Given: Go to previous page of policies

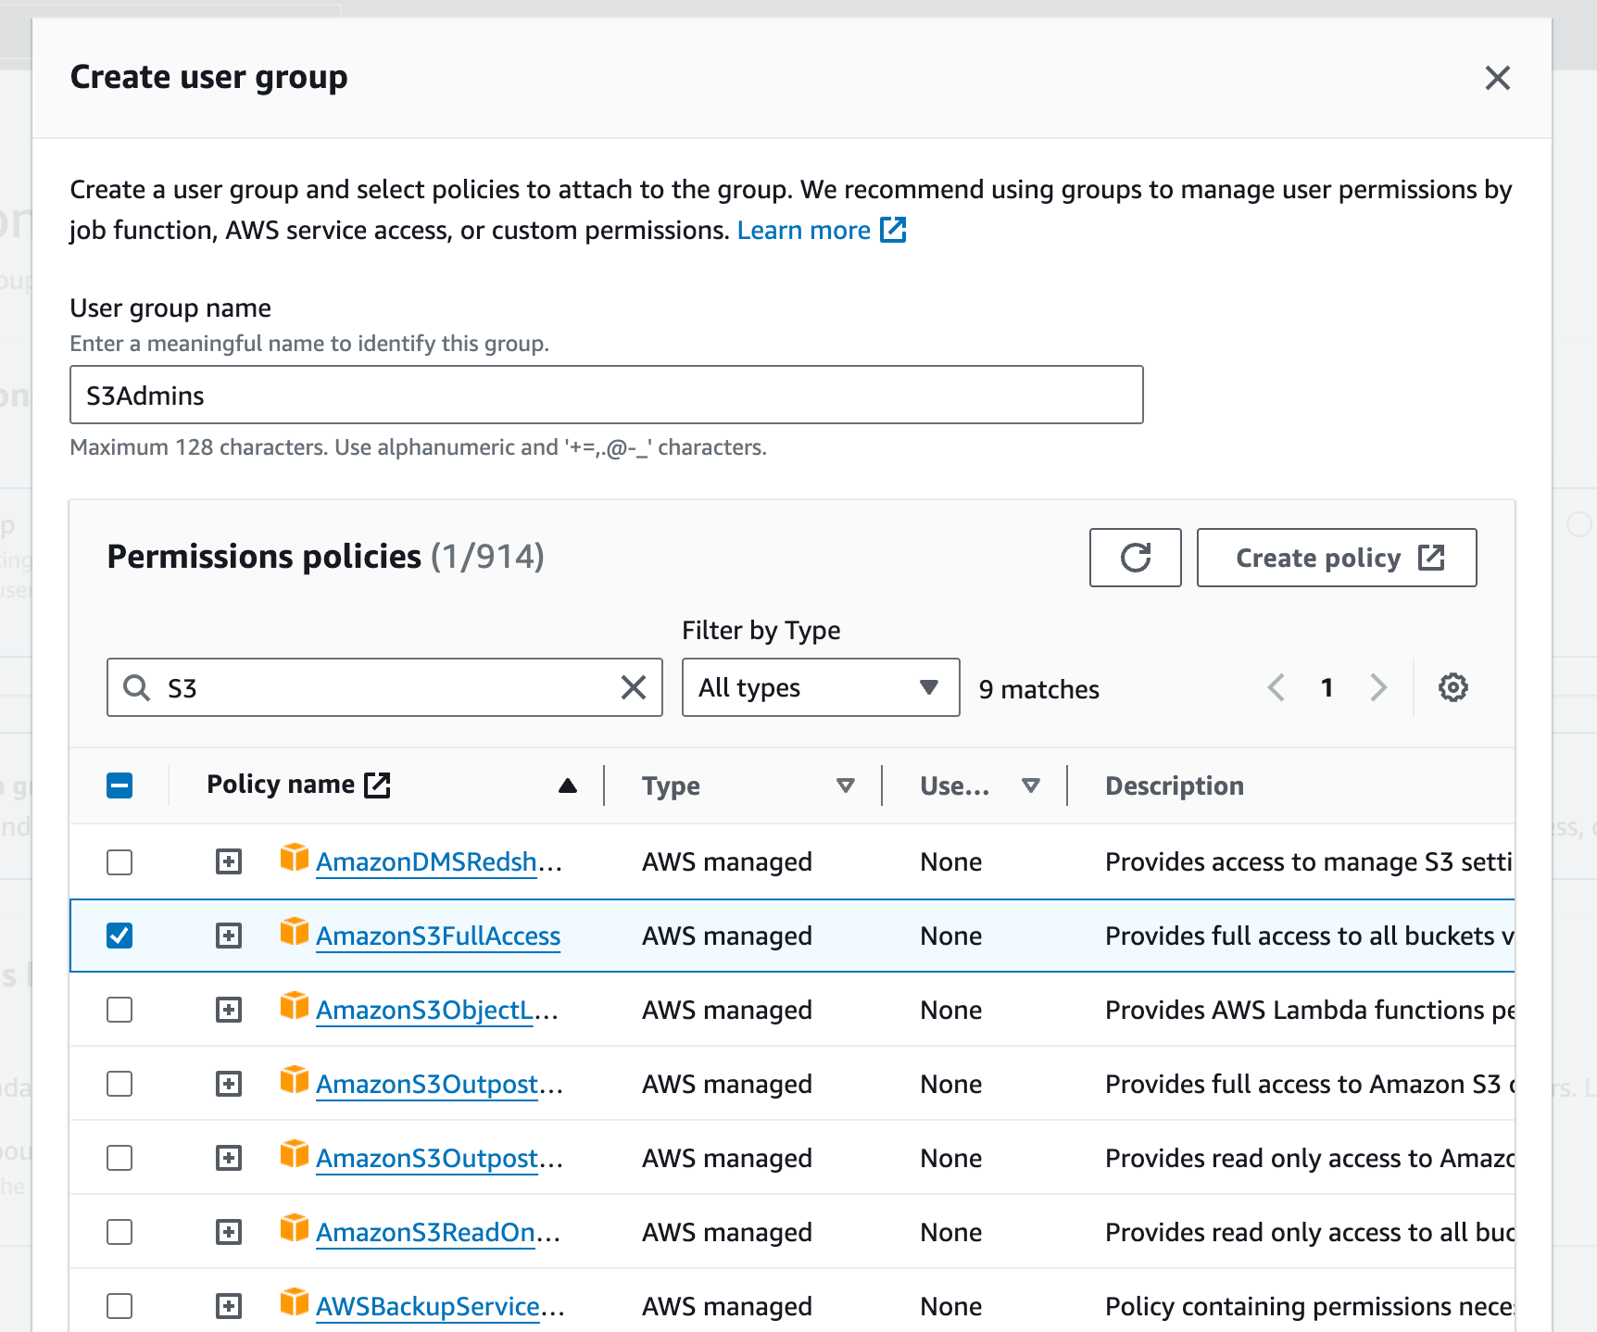Looking at the screenshot, I should coord(1276,687).
